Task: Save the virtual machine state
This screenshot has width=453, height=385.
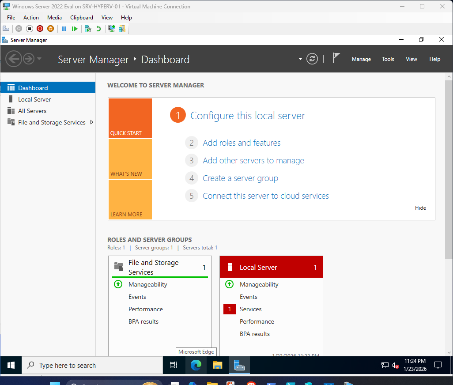Action: [50, 29]
